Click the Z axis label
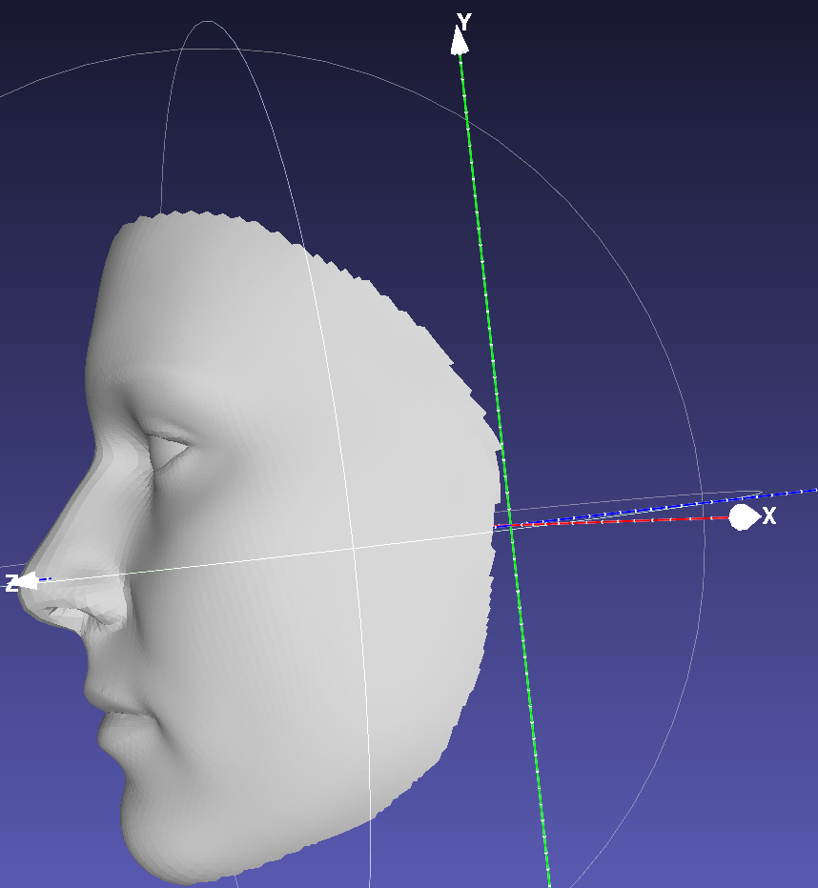This screenshot has height=888, width=818. coord(10,583)
